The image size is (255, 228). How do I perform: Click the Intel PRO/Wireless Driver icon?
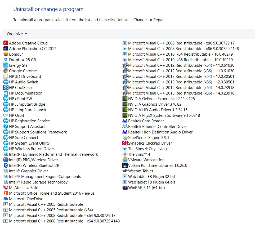click(x=6, y=160)
